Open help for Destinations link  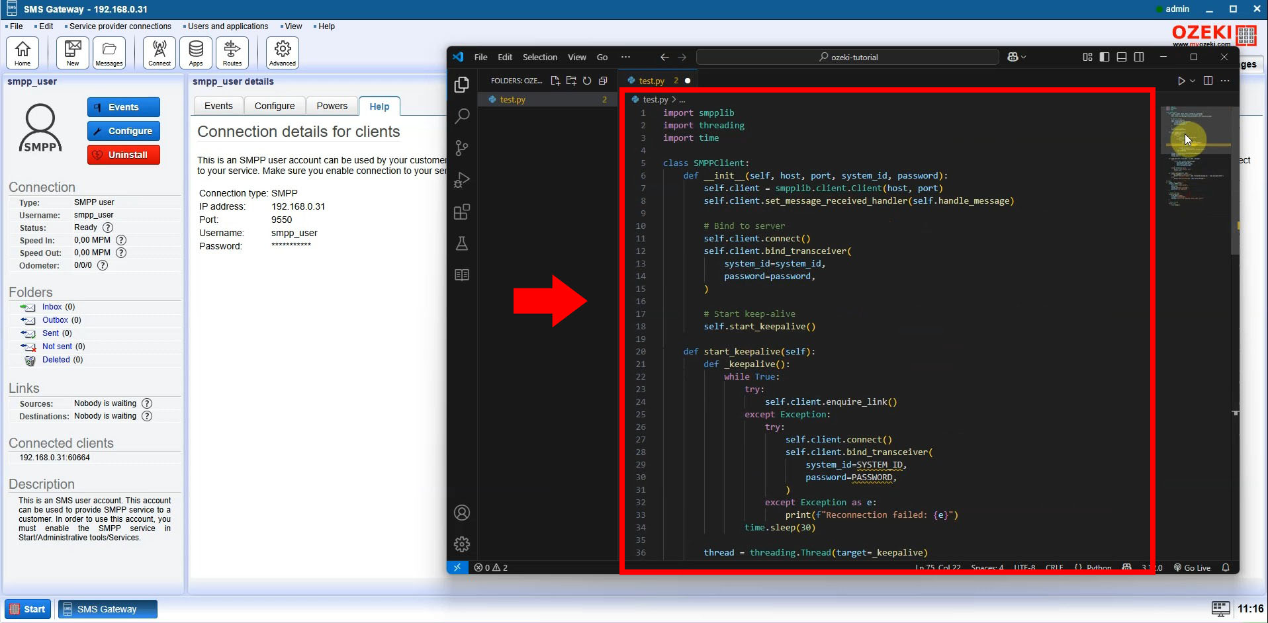147,416
